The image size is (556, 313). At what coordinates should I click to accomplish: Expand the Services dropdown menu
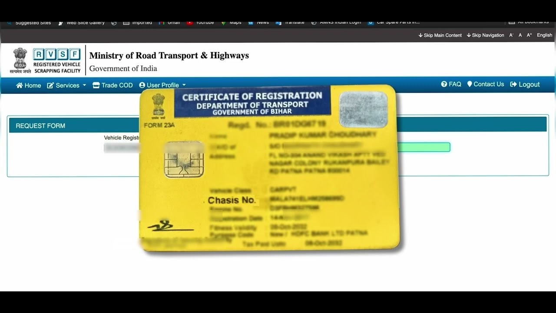tap(67, 85)
